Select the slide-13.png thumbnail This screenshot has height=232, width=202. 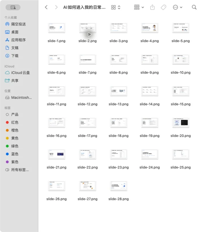click(118, 91)
